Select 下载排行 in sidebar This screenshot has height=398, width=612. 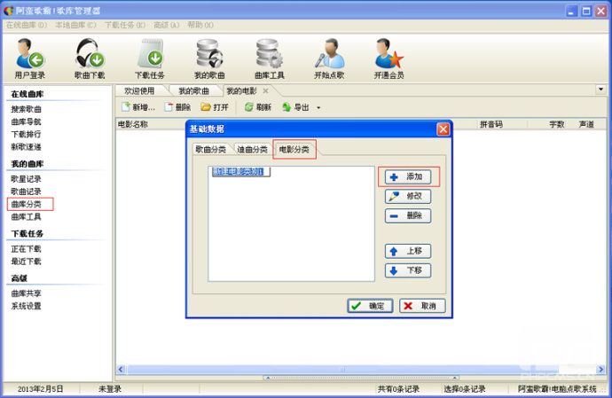pyautogui.click(x=26, y=134)
